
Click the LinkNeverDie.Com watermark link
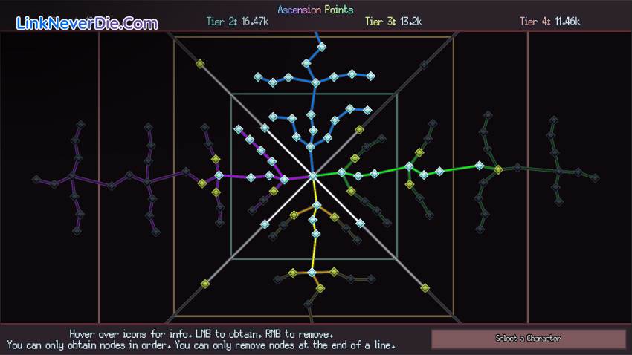(86, 23)
